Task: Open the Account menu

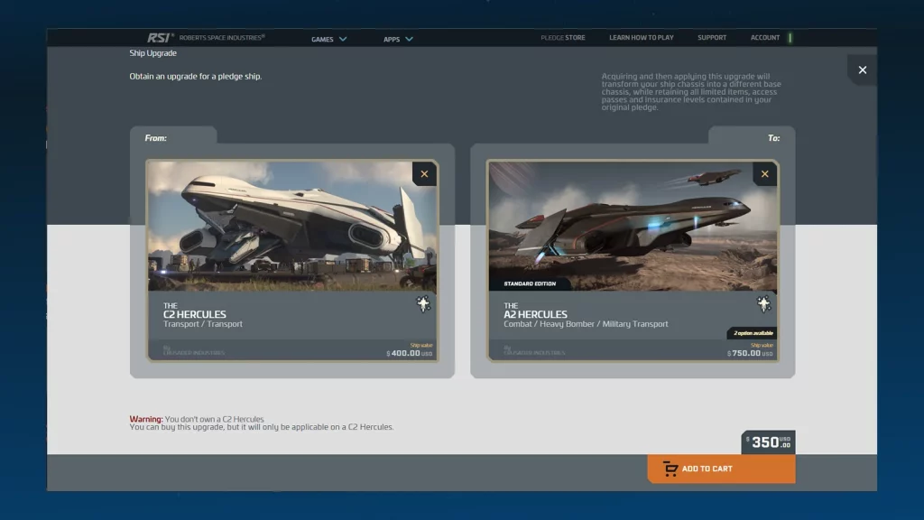Action: click(x=764, y=38)
